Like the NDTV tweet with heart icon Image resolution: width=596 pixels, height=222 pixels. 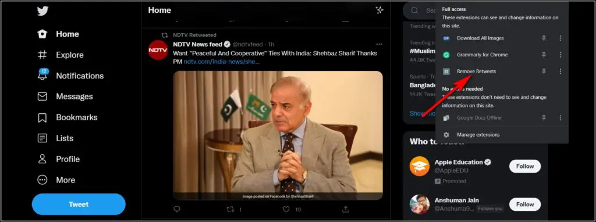pyautogui.click(x=286, y=209)
